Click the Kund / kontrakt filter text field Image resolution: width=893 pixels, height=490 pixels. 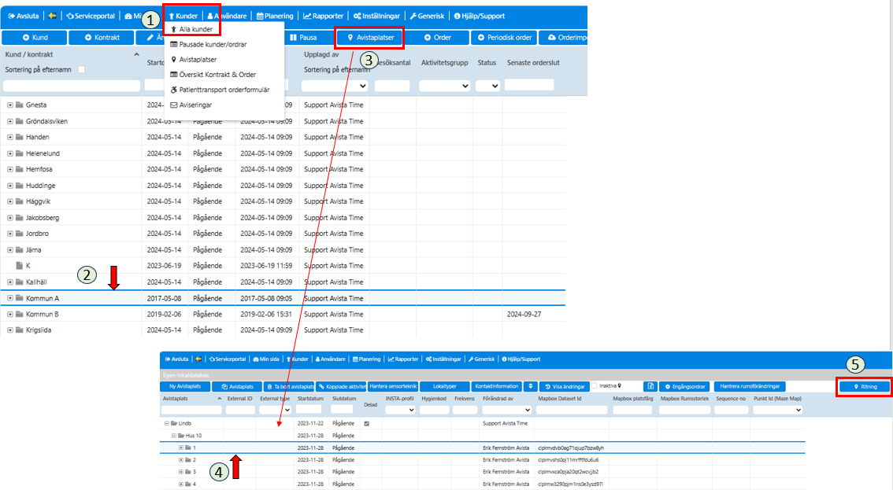click(x=71, y=86)
